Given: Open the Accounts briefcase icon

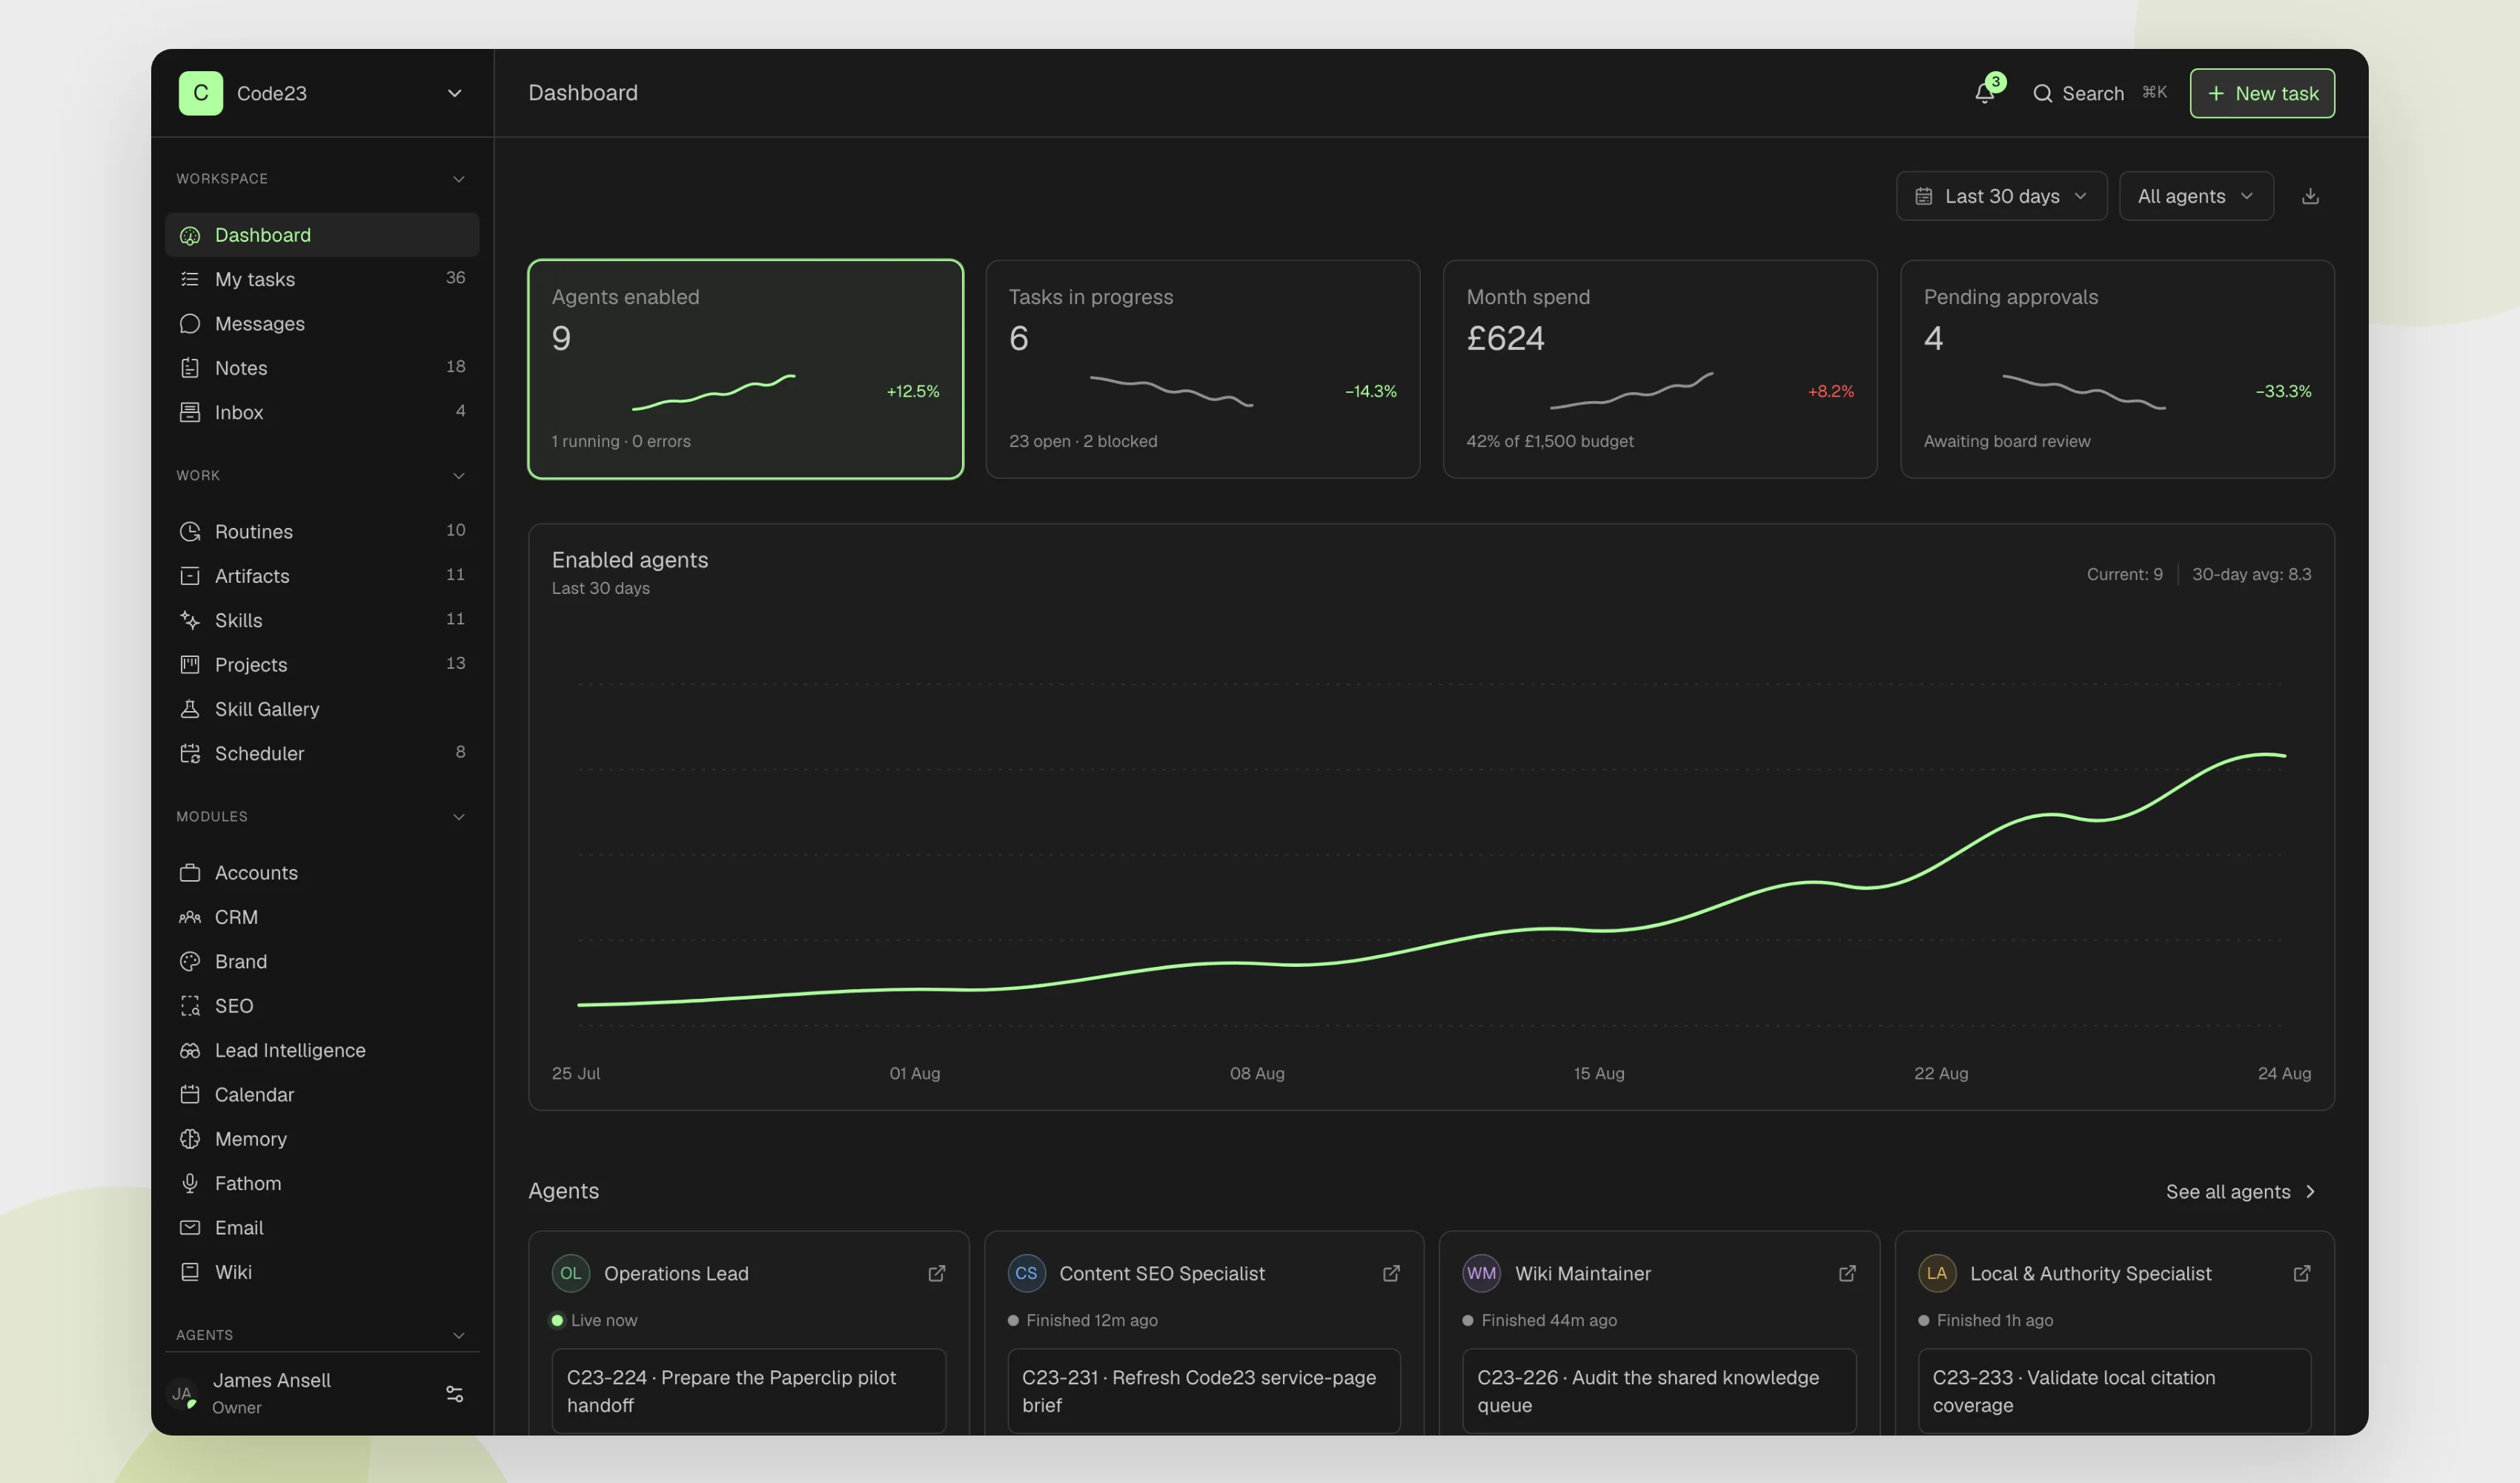Looking at the screenshot, I should (x=190, y=873).
